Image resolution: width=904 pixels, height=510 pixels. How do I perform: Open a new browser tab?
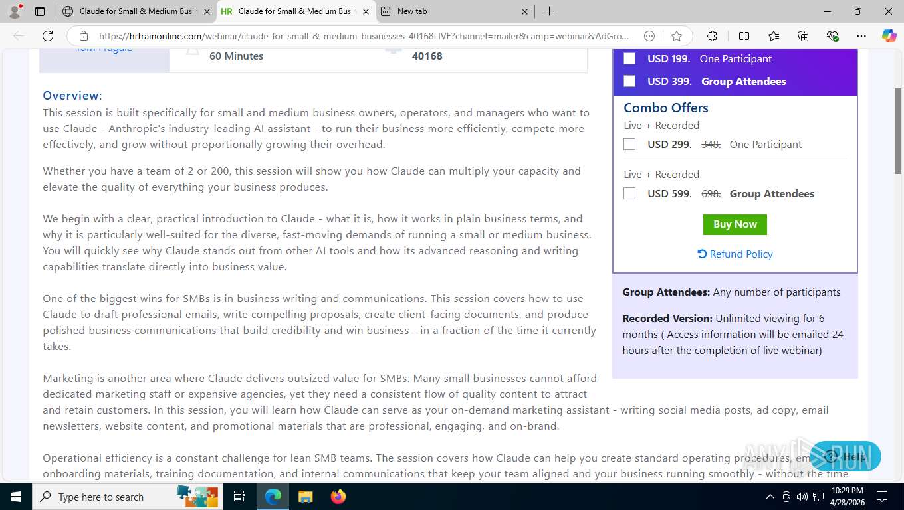[x=549, y=11]
